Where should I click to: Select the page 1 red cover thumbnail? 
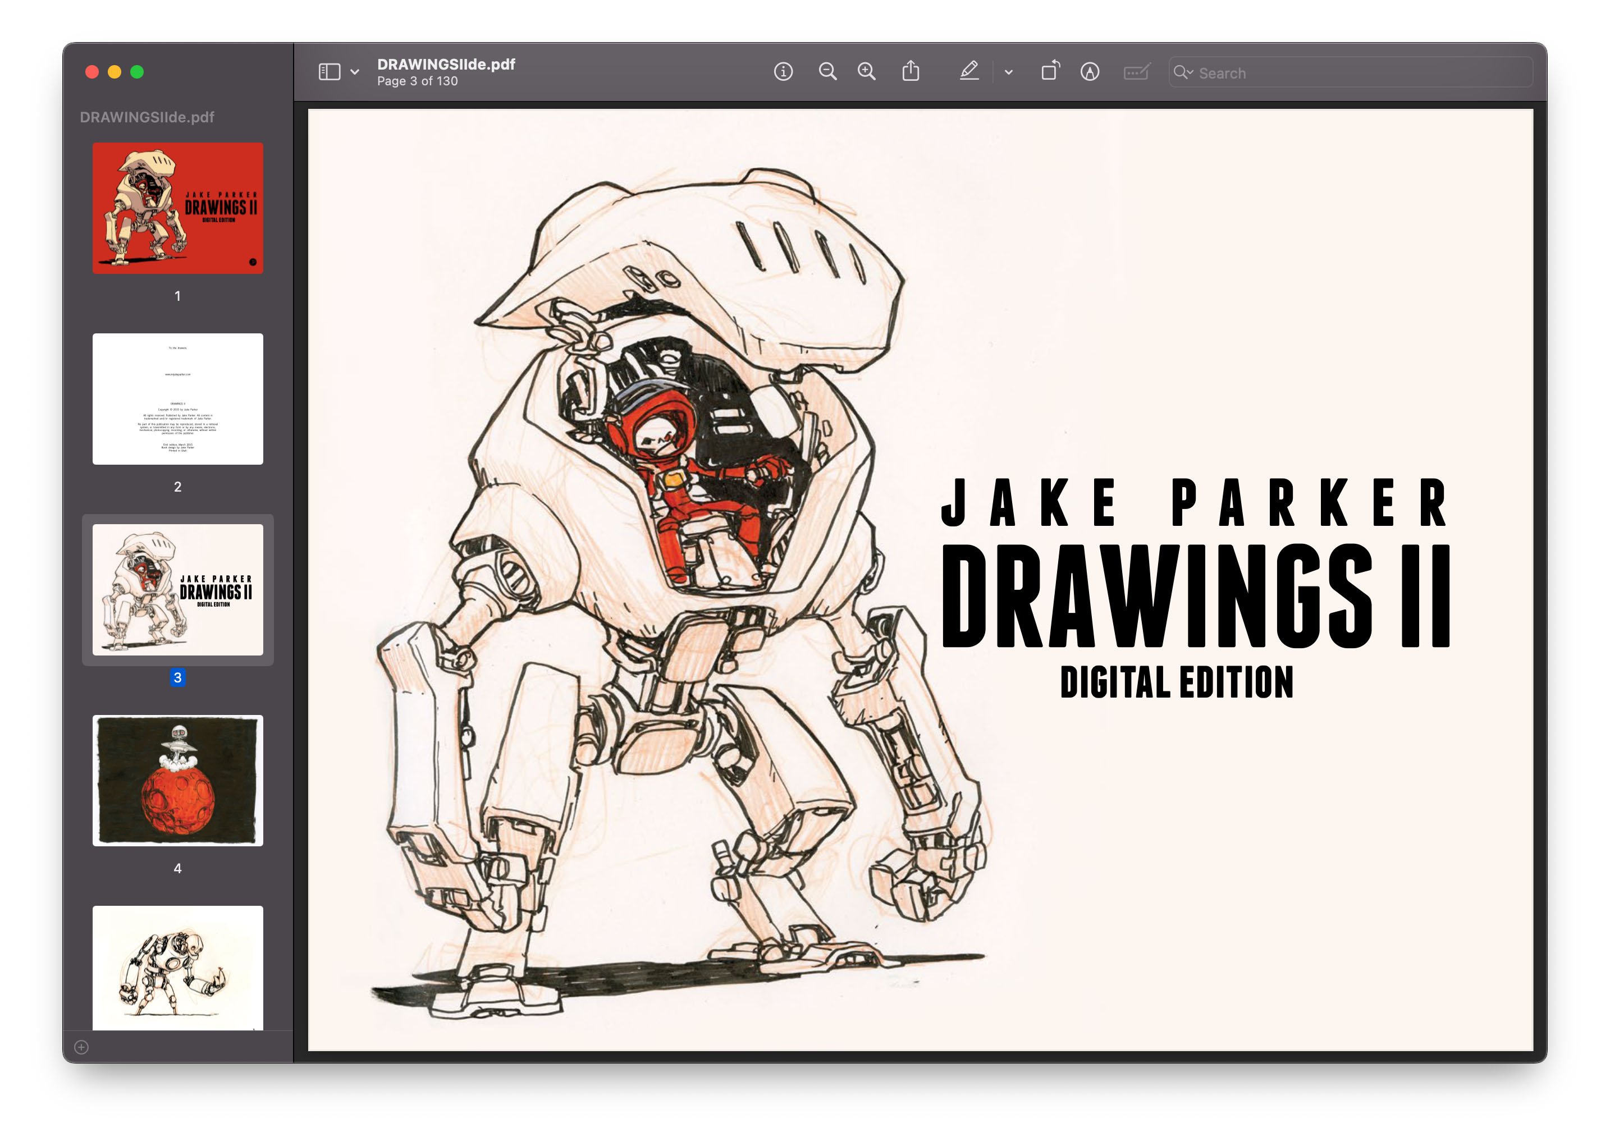(178, 208)
